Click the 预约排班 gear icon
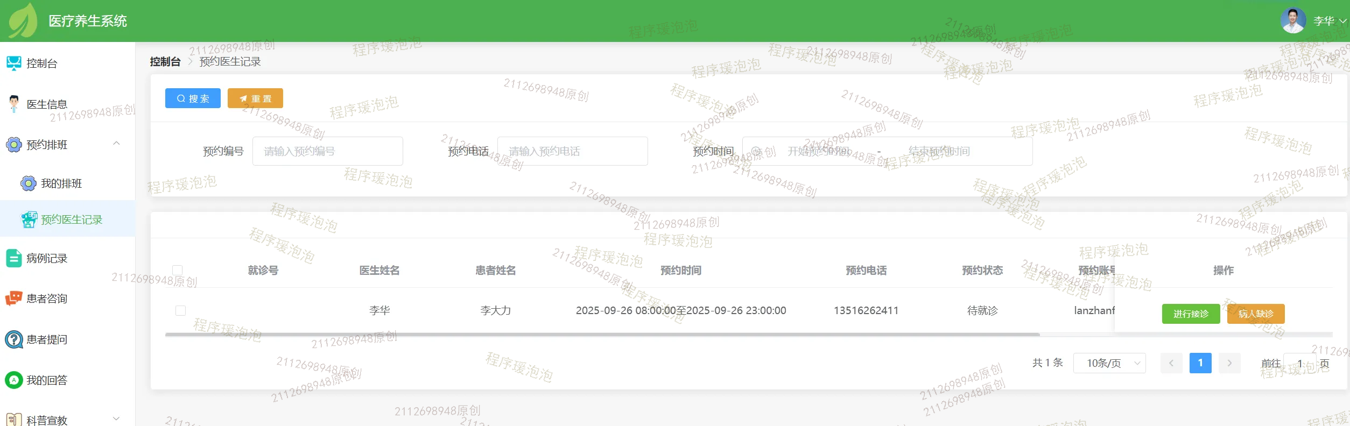This screenshot has width=1350, height=426. 13,145
